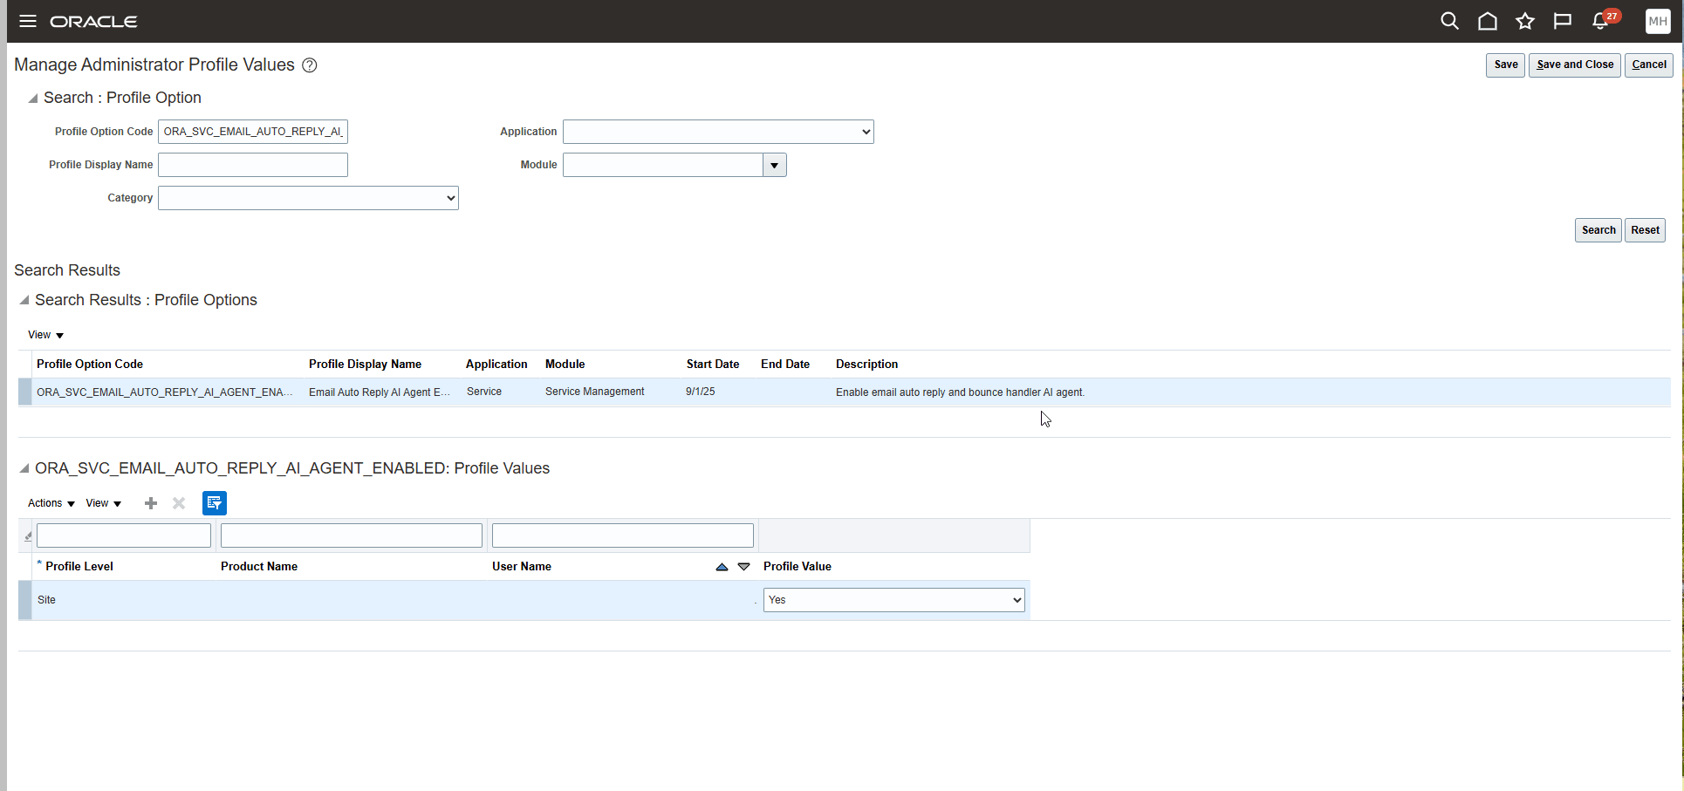Toggle the Query By Example filter icon
This screenshot has height=791, width=1684.
click(x=215, y=503)
